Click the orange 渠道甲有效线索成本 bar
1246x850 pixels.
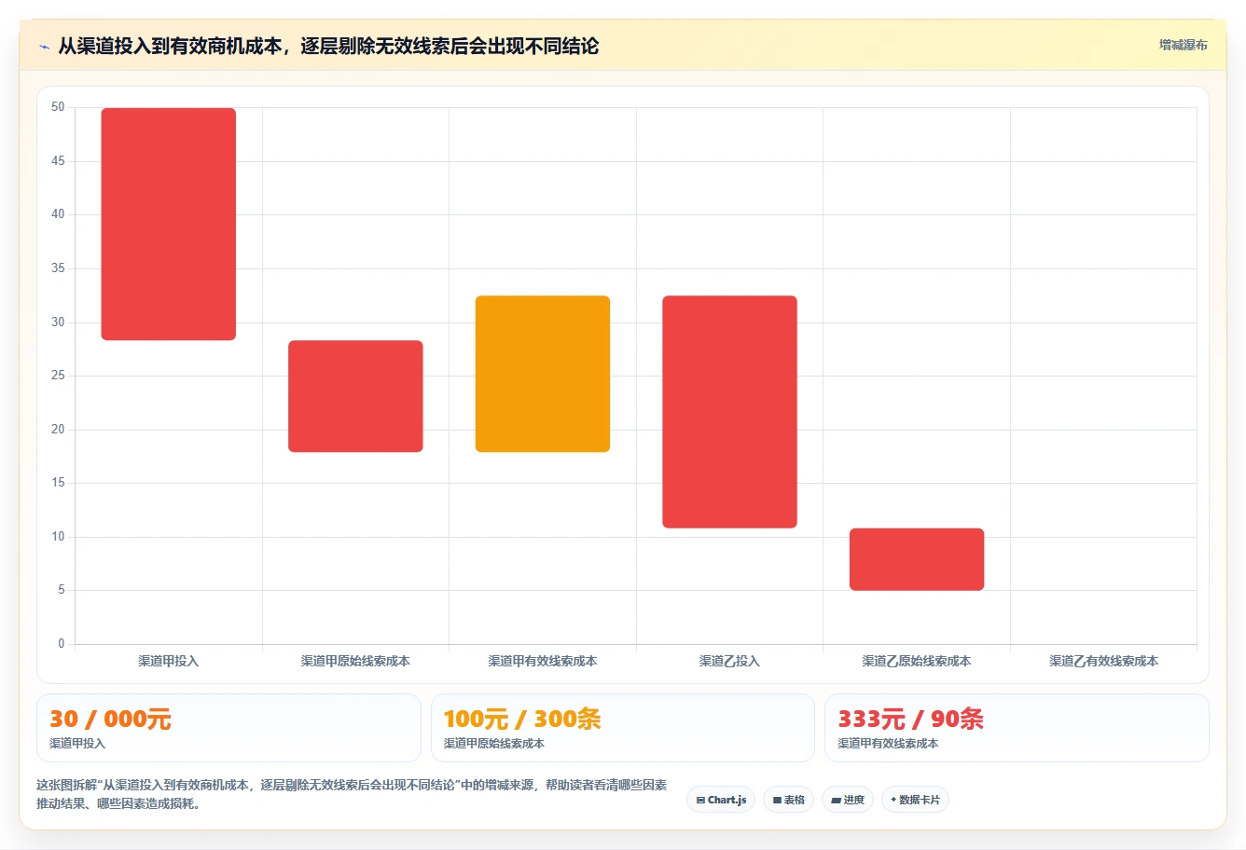[543, 374]
